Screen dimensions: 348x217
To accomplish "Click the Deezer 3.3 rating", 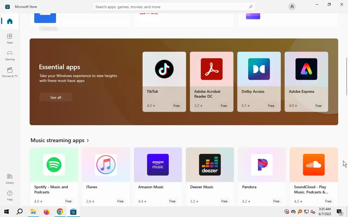I will pyautogui.click(x=194, y=201).
